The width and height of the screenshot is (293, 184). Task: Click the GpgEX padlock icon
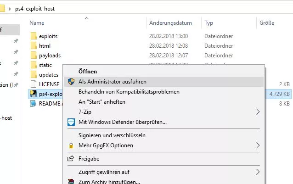71,145
